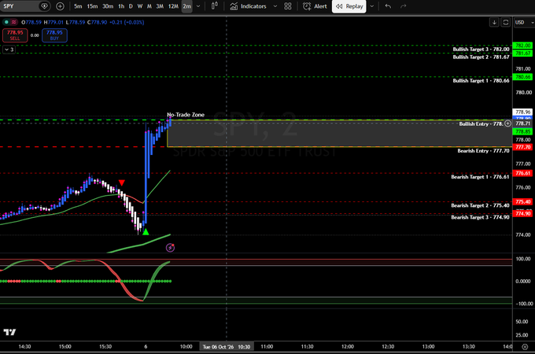
Task: Create a new Alert
Action: 315,6
